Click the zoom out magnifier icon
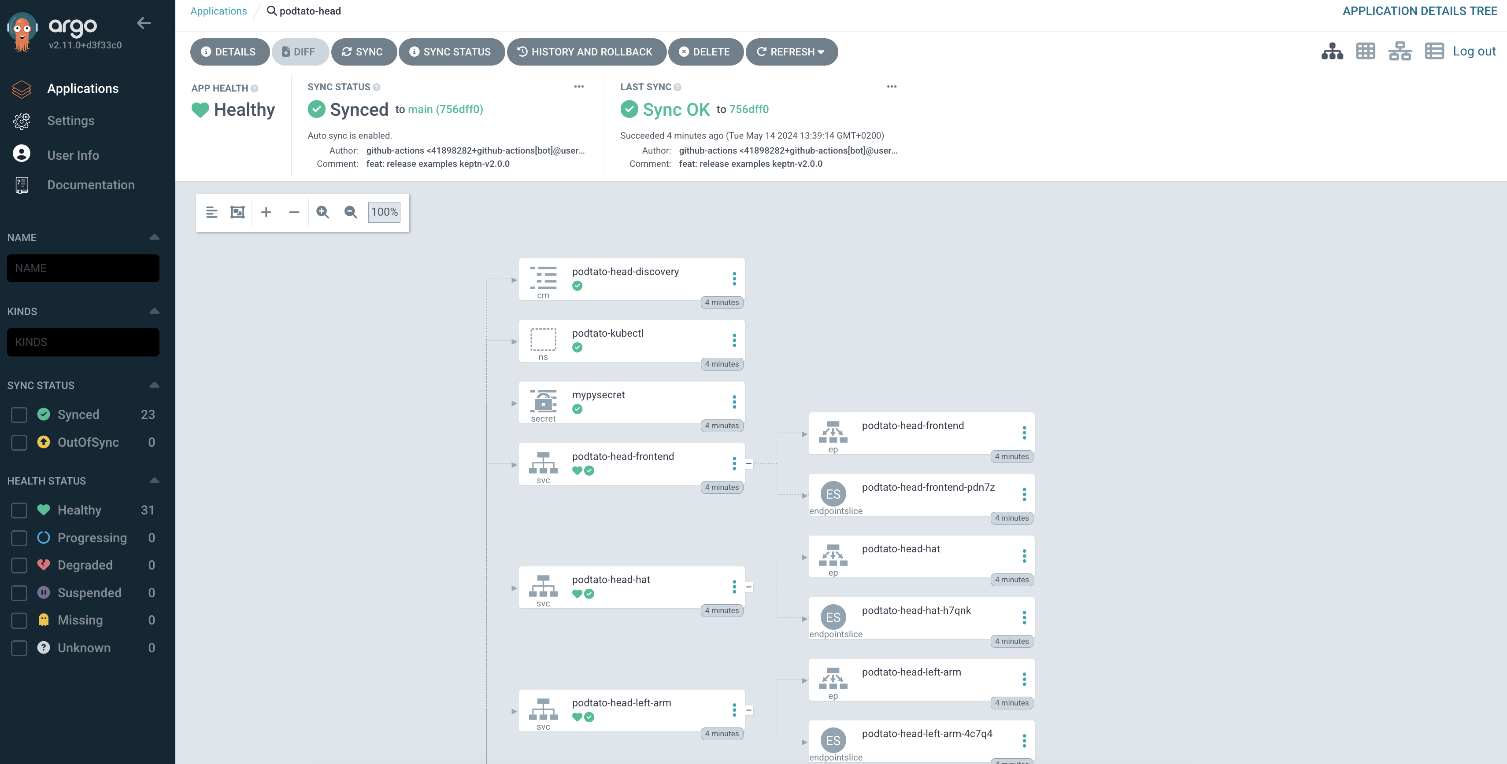The image size is (1507, 764). coord(350,212)
